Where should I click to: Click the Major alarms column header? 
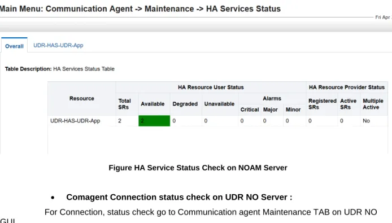coord(272,110)
